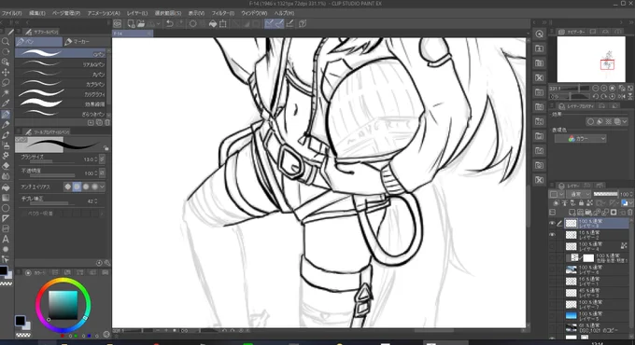The image size is (635, 345).
Task: Select the ざらつきペン brush
Action: pos(61,114)
